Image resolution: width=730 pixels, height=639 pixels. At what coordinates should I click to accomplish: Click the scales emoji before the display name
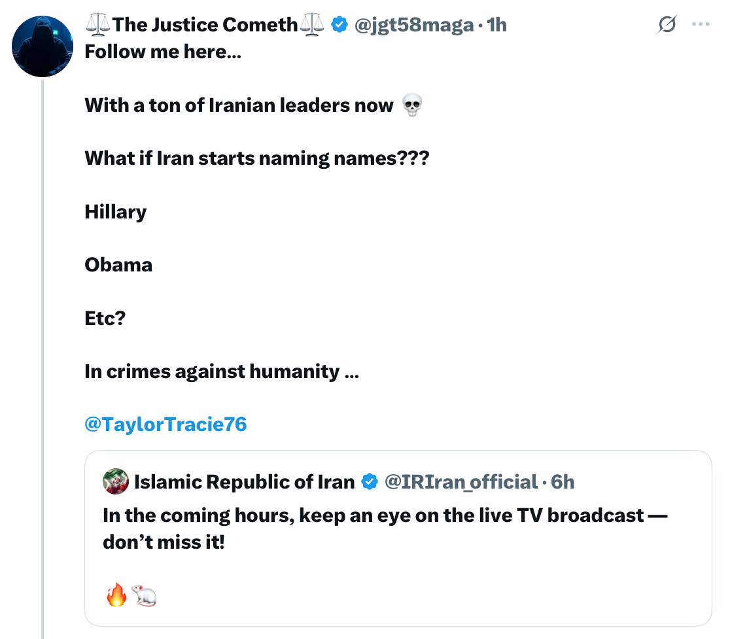[x=97, y=25]
